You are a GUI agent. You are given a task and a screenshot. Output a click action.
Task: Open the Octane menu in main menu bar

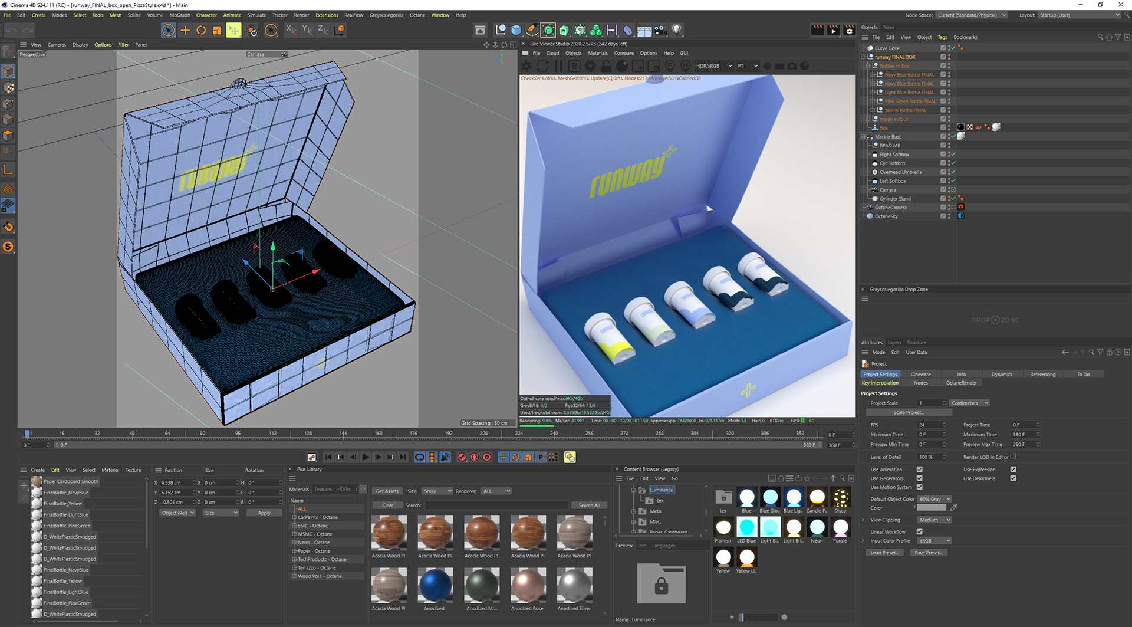[417, 15]
